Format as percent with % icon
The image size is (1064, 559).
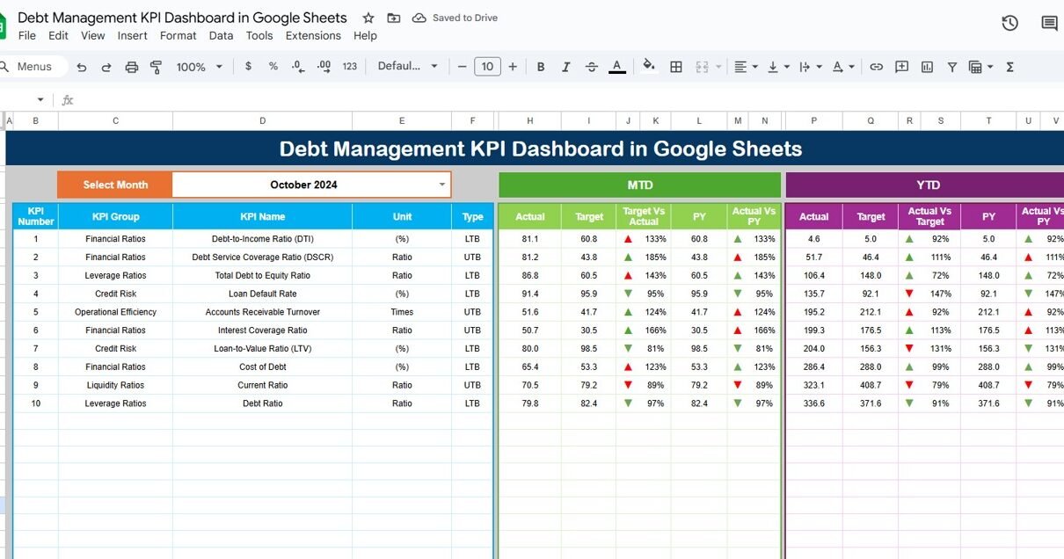273,67
